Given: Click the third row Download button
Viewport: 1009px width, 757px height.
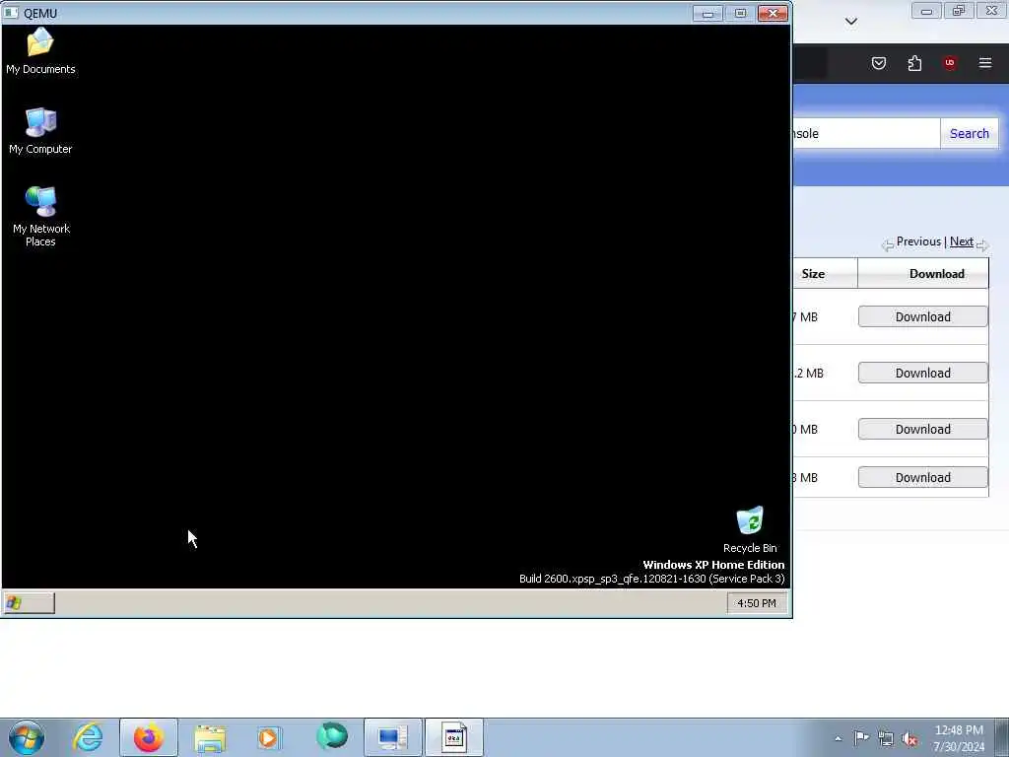Looking at the screenshot, I should coord(922,430).
